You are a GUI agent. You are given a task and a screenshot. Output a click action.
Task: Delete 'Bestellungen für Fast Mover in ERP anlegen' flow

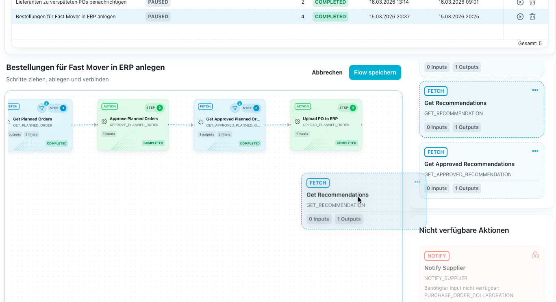click(532, 17)
